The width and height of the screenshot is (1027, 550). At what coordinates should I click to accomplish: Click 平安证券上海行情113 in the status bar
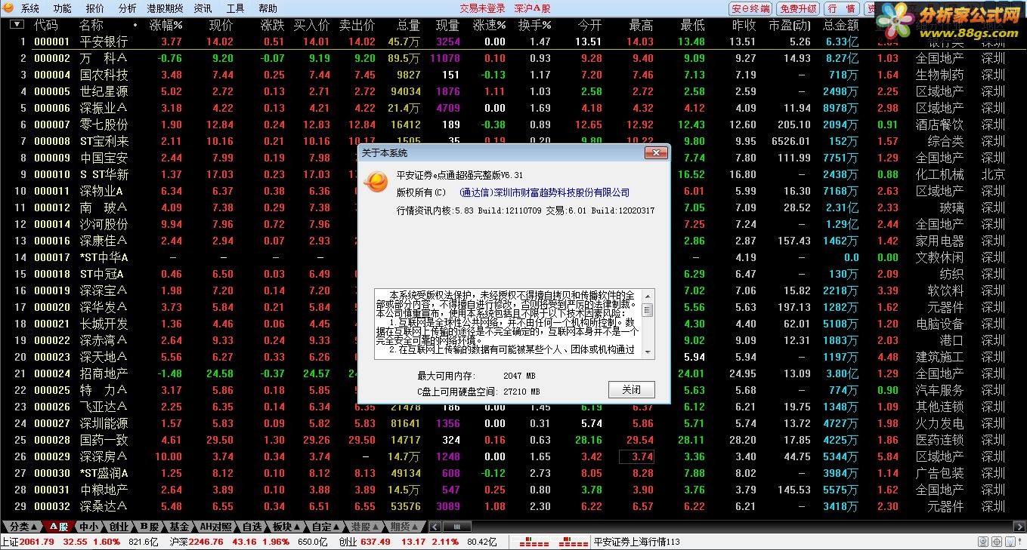(636, 542)
